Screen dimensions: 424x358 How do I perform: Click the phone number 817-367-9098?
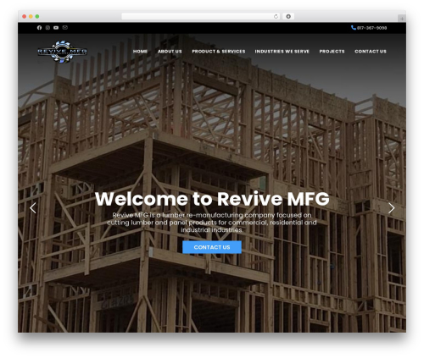pyautogui.click(x=371, y=28)
